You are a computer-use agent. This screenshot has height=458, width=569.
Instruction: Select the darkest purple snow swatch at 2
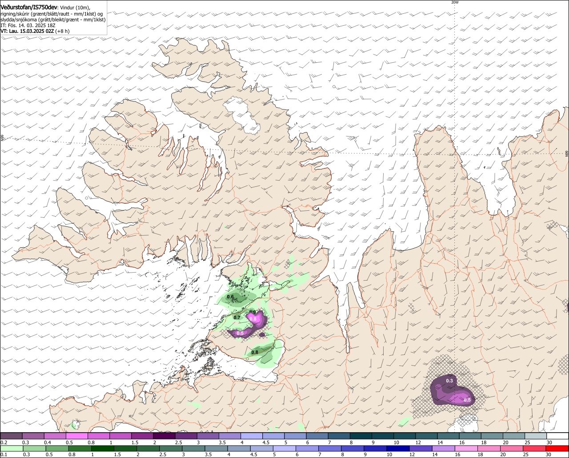tap(164, 436)
